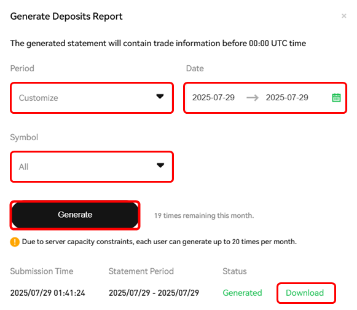
Task: Open the green calendar date picker icon
Action: (x=336, y=98)
